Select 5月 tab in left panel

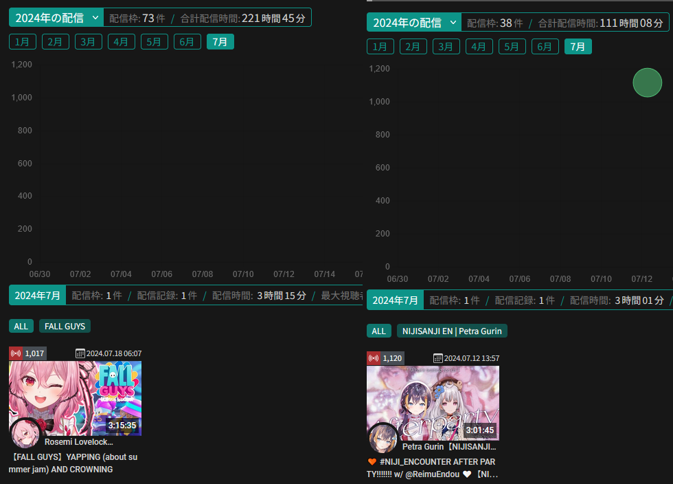pyautogui.click(x=154, y=42)
